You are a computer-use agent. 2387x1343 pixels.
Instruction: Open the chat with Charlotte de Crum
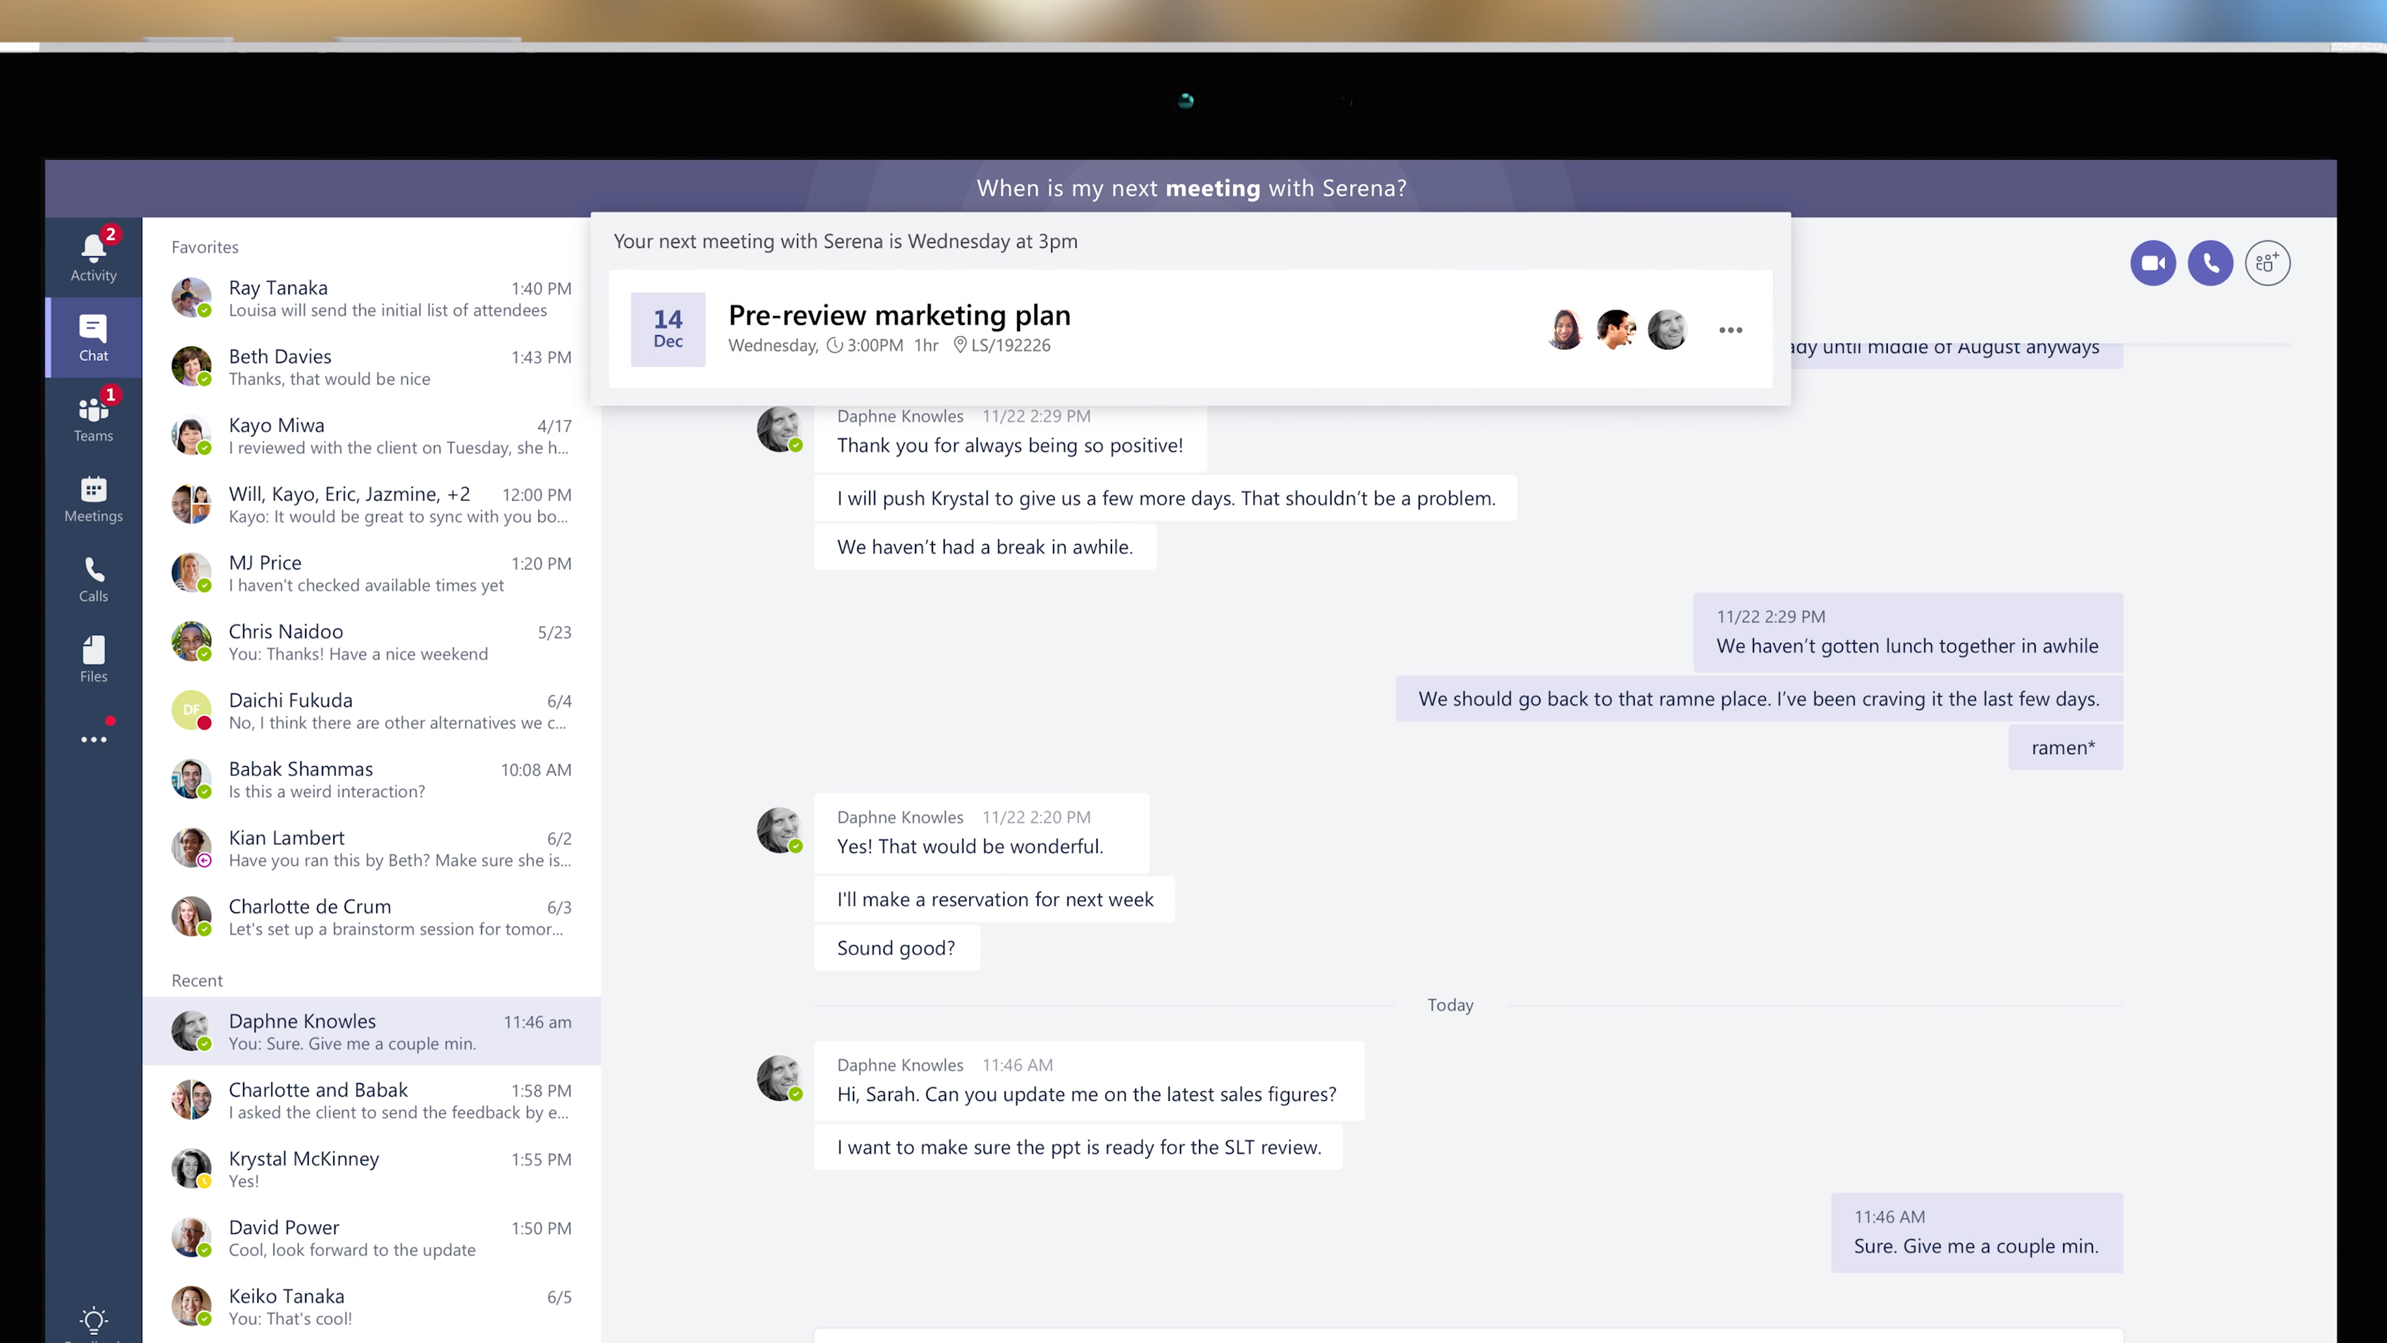(x=372, y=916)
